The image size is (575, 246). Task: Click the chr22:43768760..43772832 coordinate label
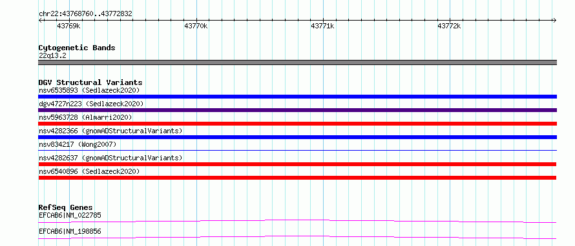85,14
